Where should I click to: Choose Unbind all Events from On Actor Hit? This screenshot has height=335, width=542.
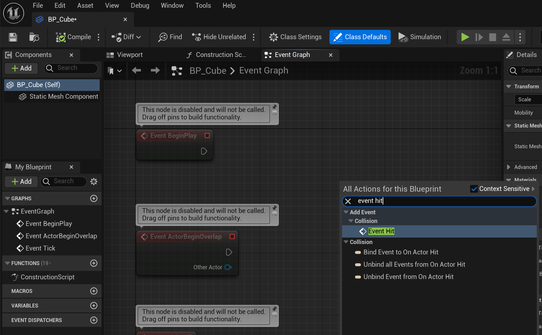point(414,264)
